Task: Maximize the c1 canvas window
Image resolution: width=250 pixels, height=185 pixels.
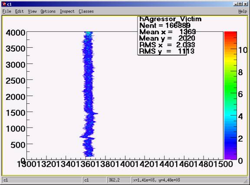Action: 240,4
